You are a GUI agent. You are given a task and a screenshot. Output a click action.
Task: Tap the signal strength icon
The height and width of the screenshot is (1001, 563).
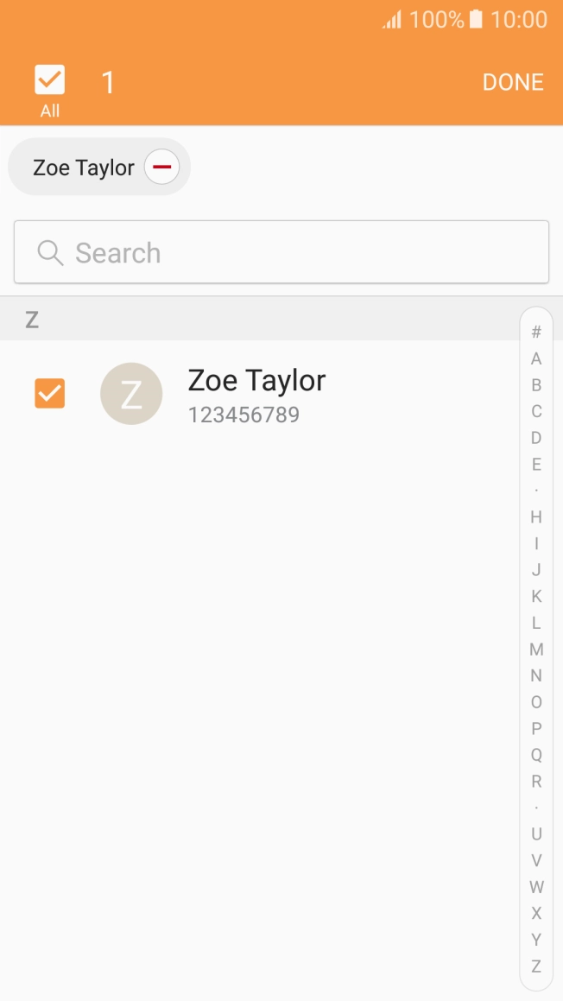pyautogui.click(x=392, y=20)
